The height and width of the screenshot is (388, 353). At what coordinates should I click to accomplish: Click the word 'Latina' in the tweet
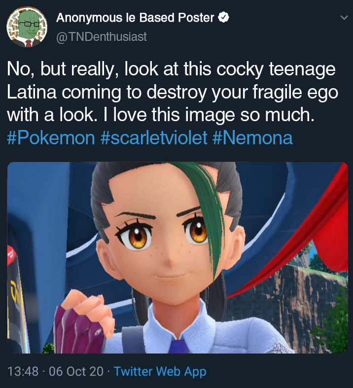[32, 92]
